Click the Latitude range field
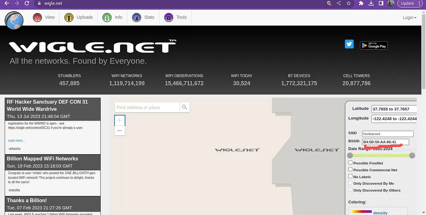426x215 pixels. point(394,109)
